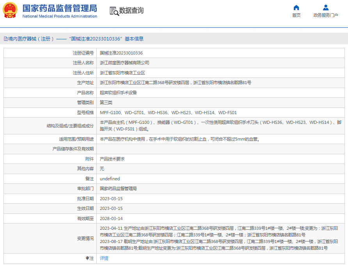Click the 有效期至 label
This screenshot has width=348, height=266.
[x=85, y=218]
